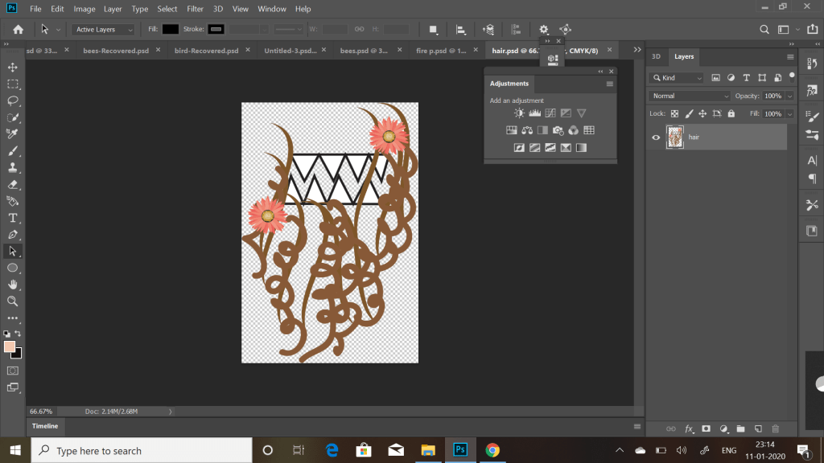The width and height of the screenshot is (824, 463).
Task: Expand the Kind filter dropdown
Action: coord(677,78)
